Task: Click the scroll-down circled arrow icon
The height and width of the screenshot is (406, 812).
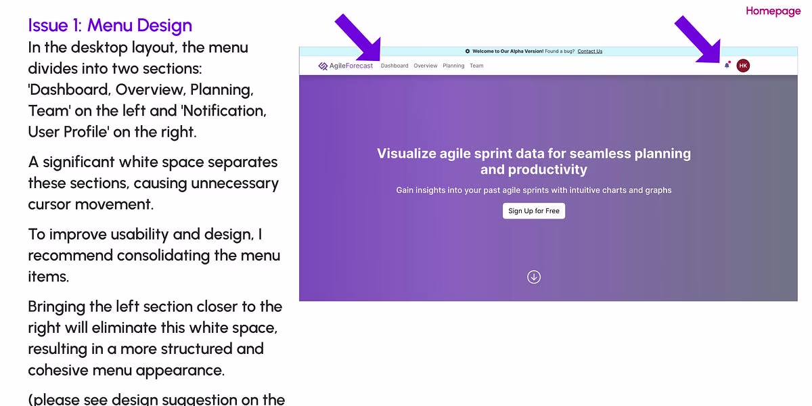Action: pyautogui.click(x=534, y=277)
